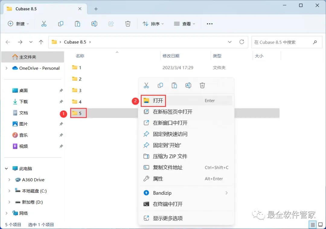Screen dimensions: 326x229
Task: Open the 排序 (Sort) dropdown
Action: [x=153, y=24]
